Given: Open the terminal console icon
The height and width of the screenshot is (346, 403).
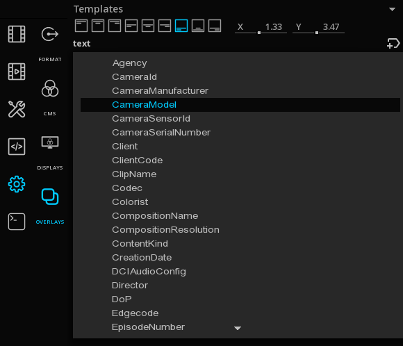Looking at the screenshot, I should click(17, 222).
